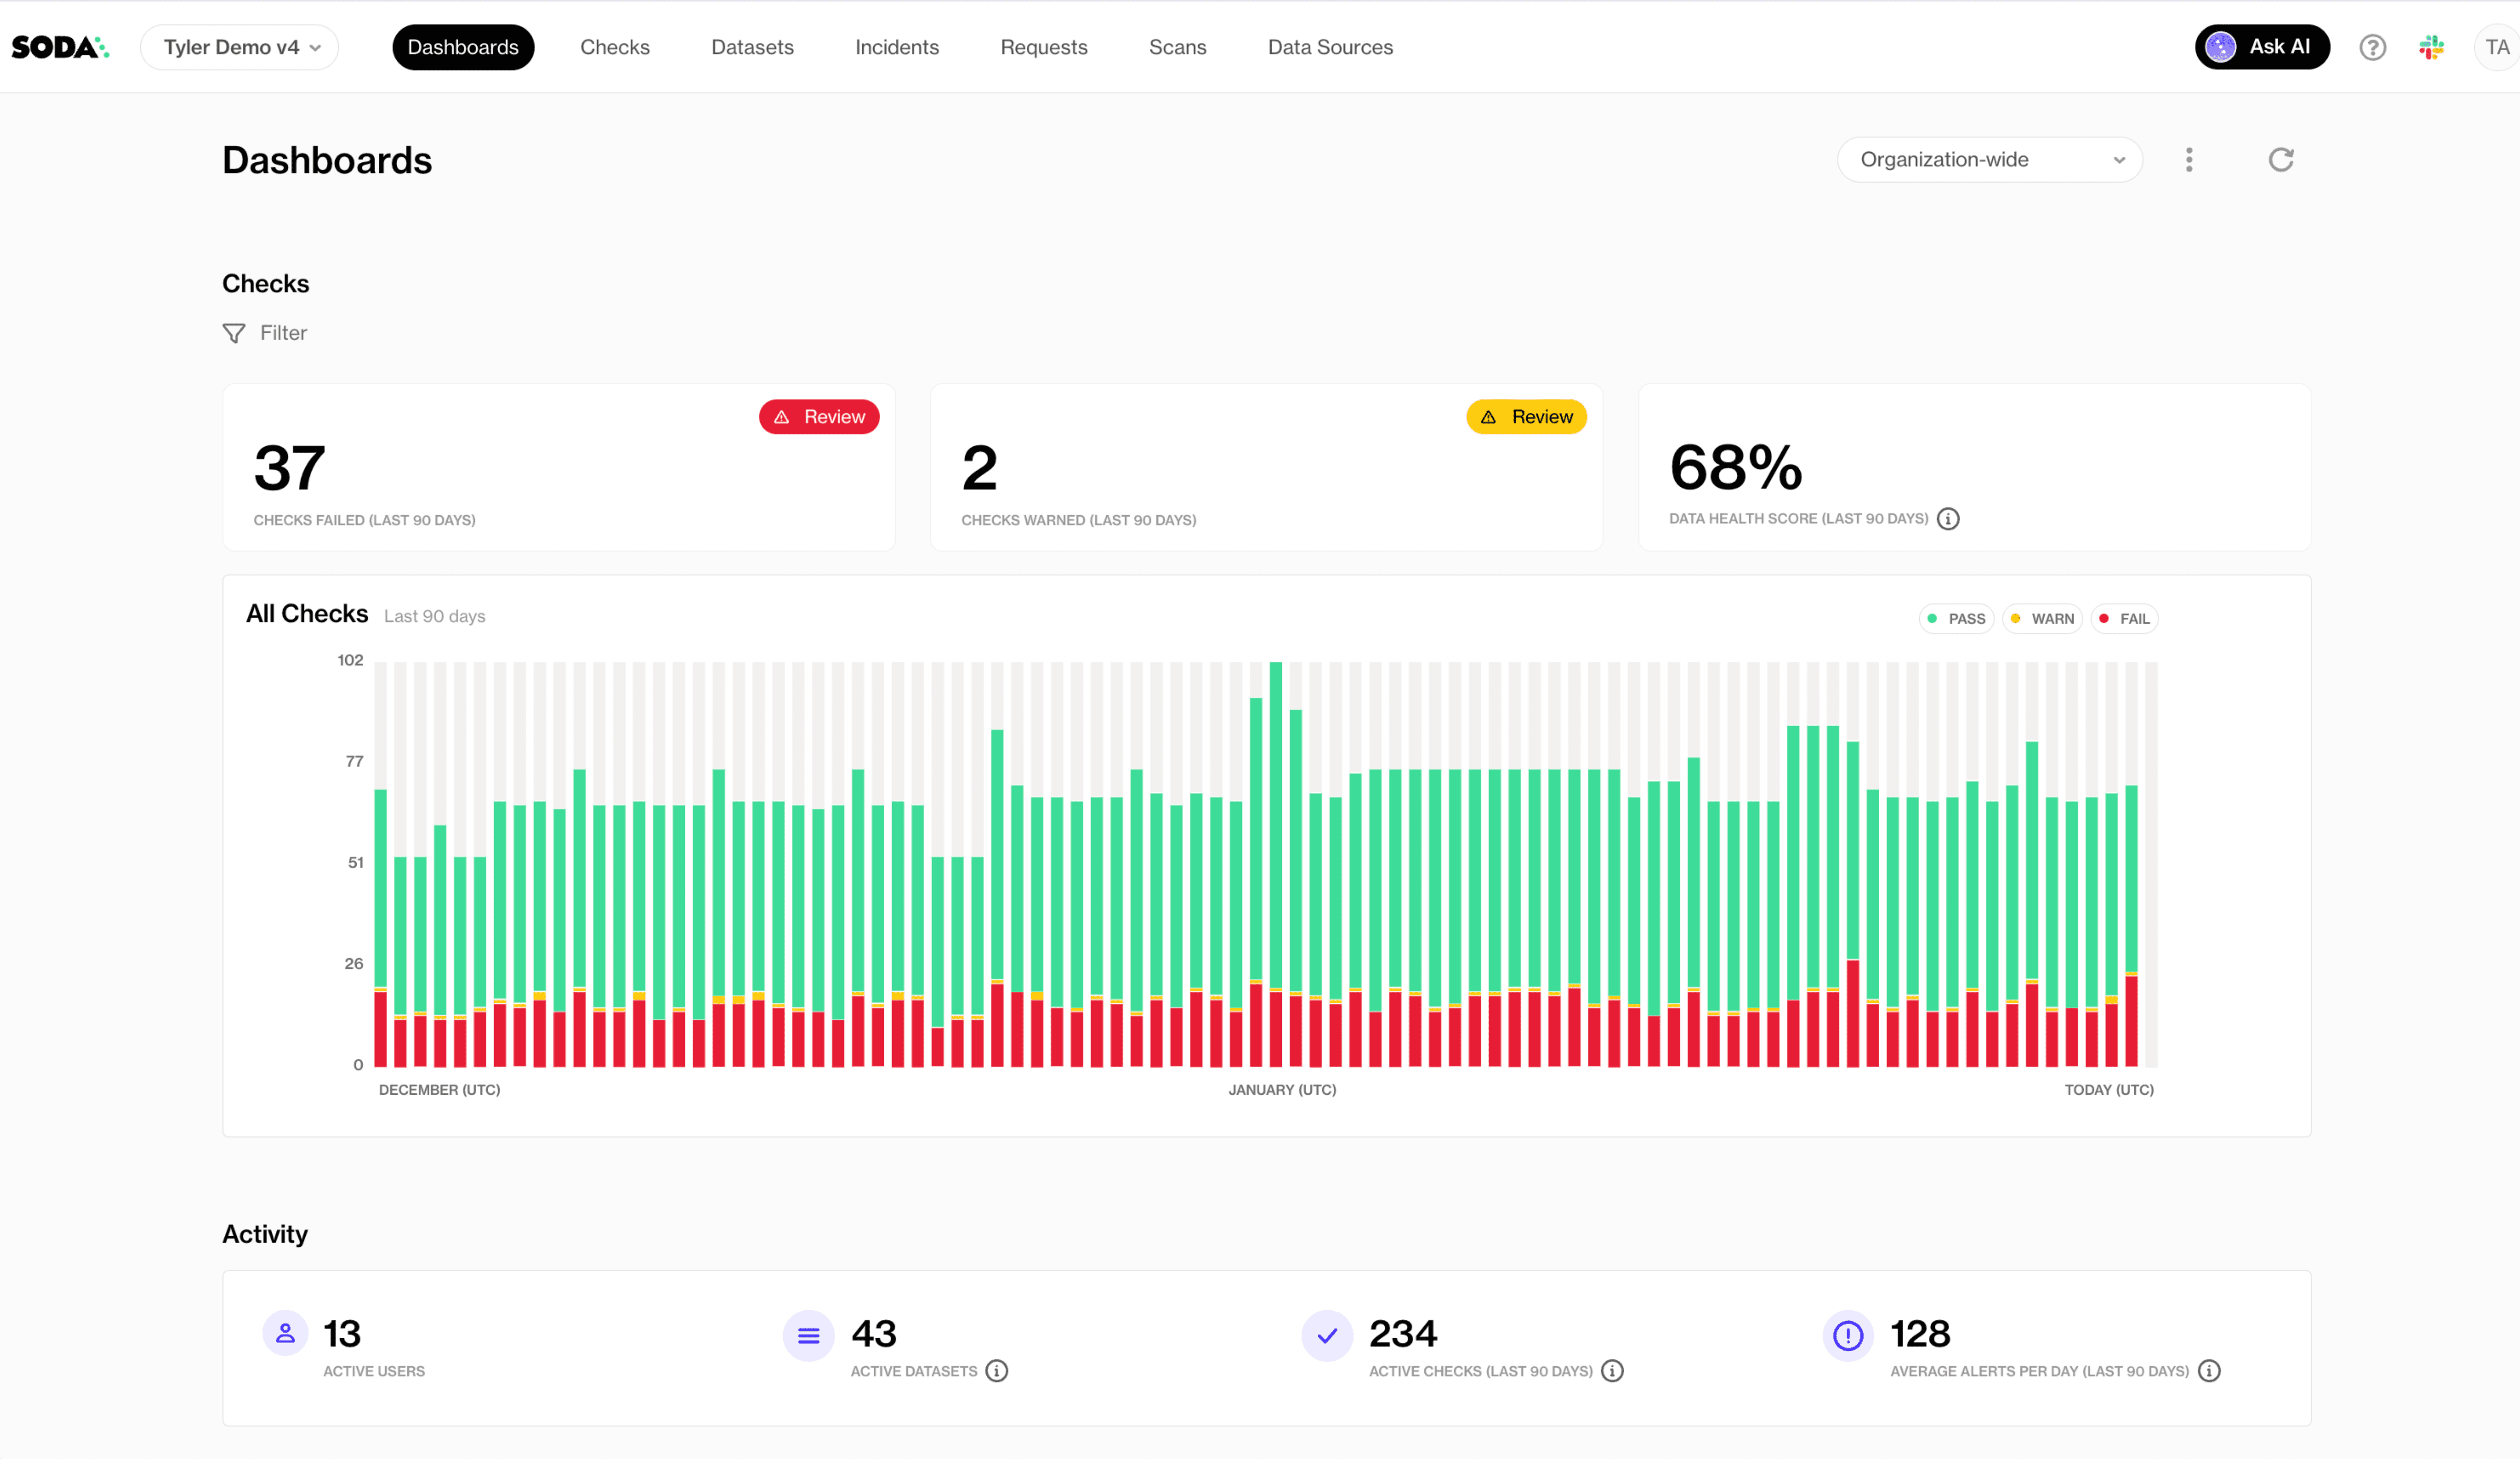Toggle the WARN legend series

pyautogui.click(x=2042, y=619)
